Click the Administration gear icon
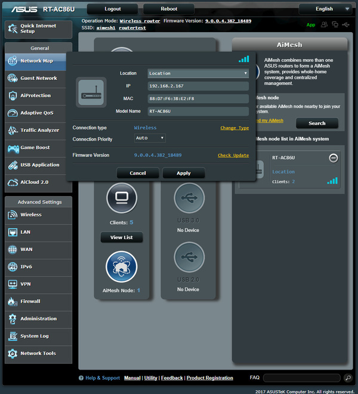The width and height of the screenshot is (358, 394). pos(13,319)
